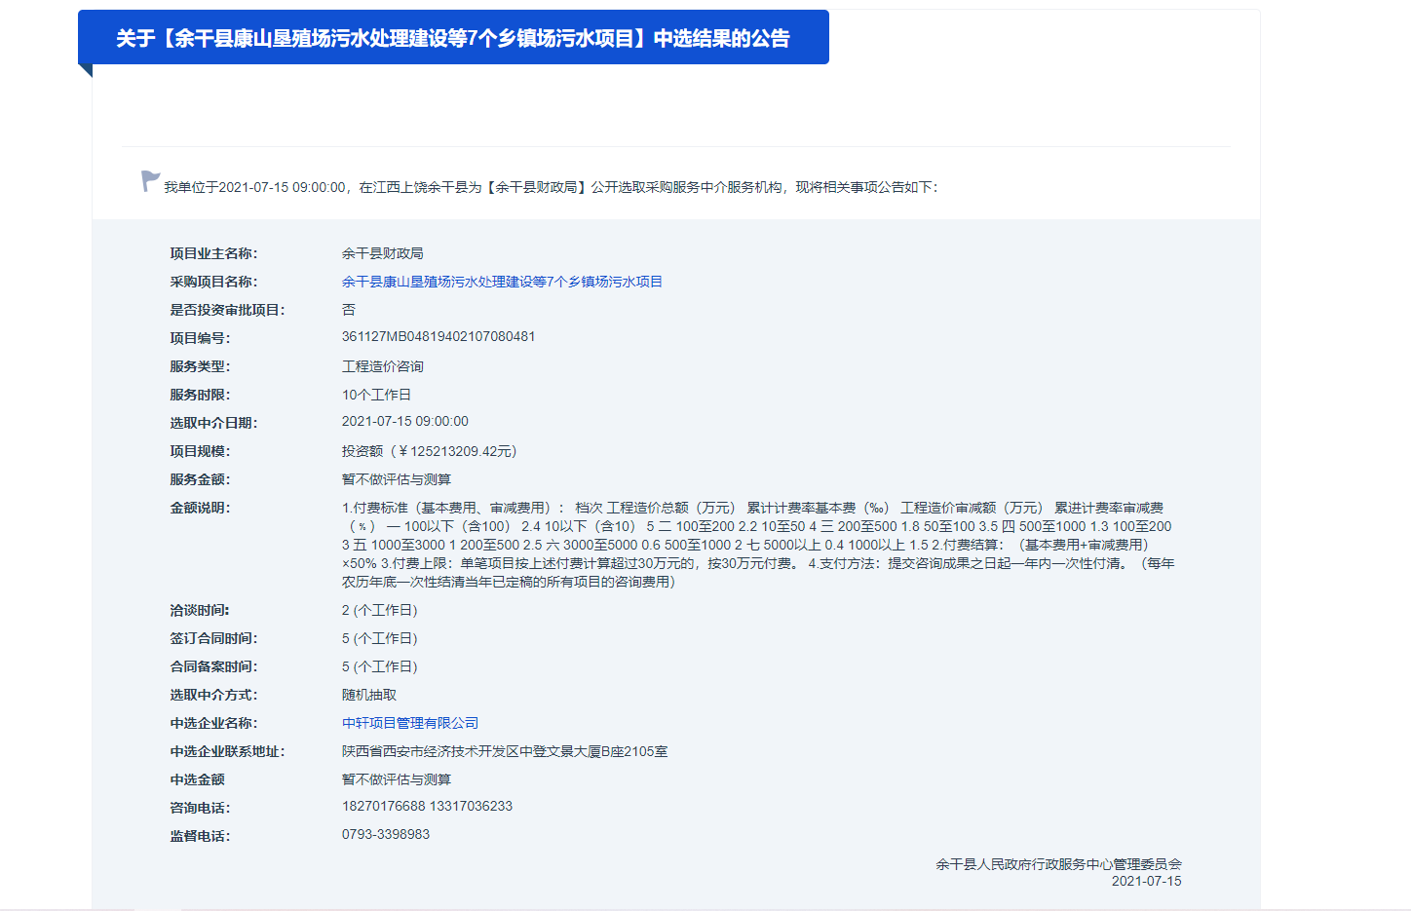The image size is (1411, 911).
Task: Click the supervision phone 0793-3398983
Action: (386, 834)
